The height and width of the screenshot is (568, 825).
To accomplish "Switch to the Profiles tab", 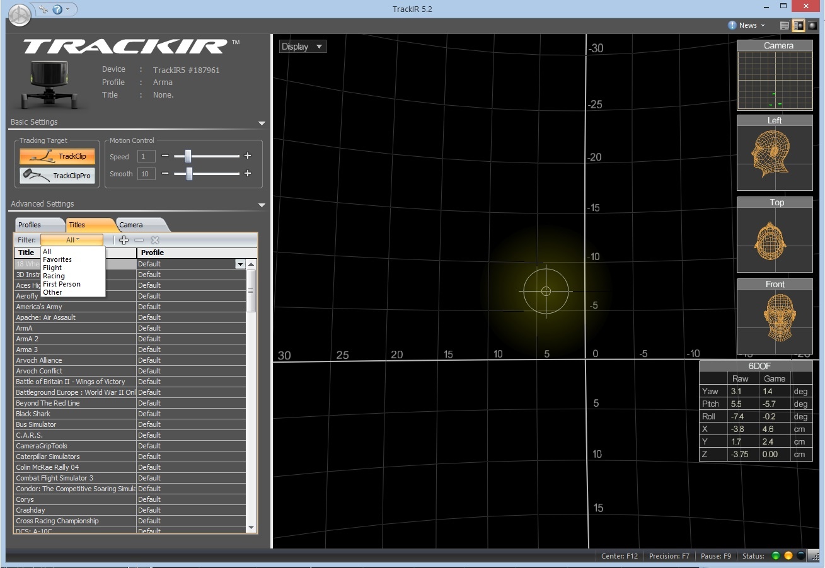I will click(x=38, y=225).
